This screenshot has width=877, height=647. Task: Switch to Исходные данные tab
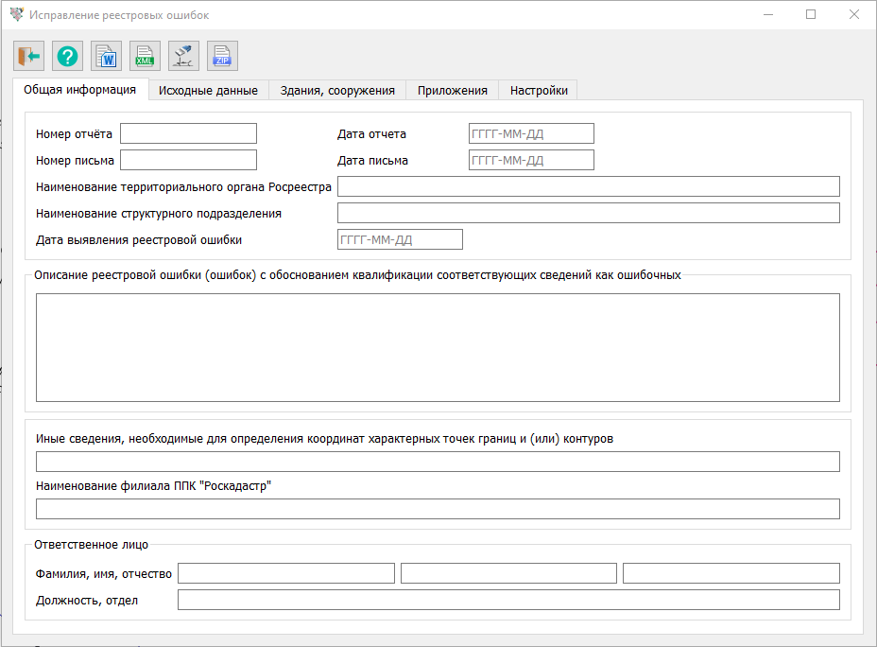tap(208, 91)
